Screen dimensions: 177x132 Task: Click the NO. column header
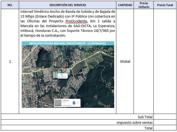click(x=10, y=5)
